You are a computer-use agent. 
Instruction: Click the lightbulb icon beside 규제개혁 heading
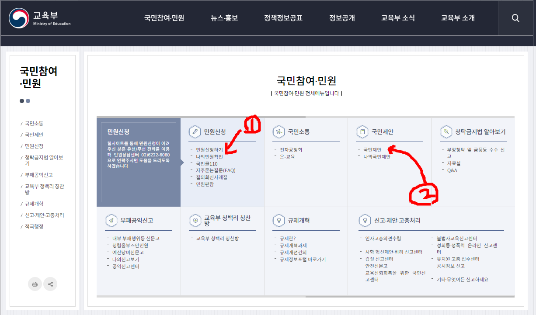pyautogui.click(x=278, y=220)
